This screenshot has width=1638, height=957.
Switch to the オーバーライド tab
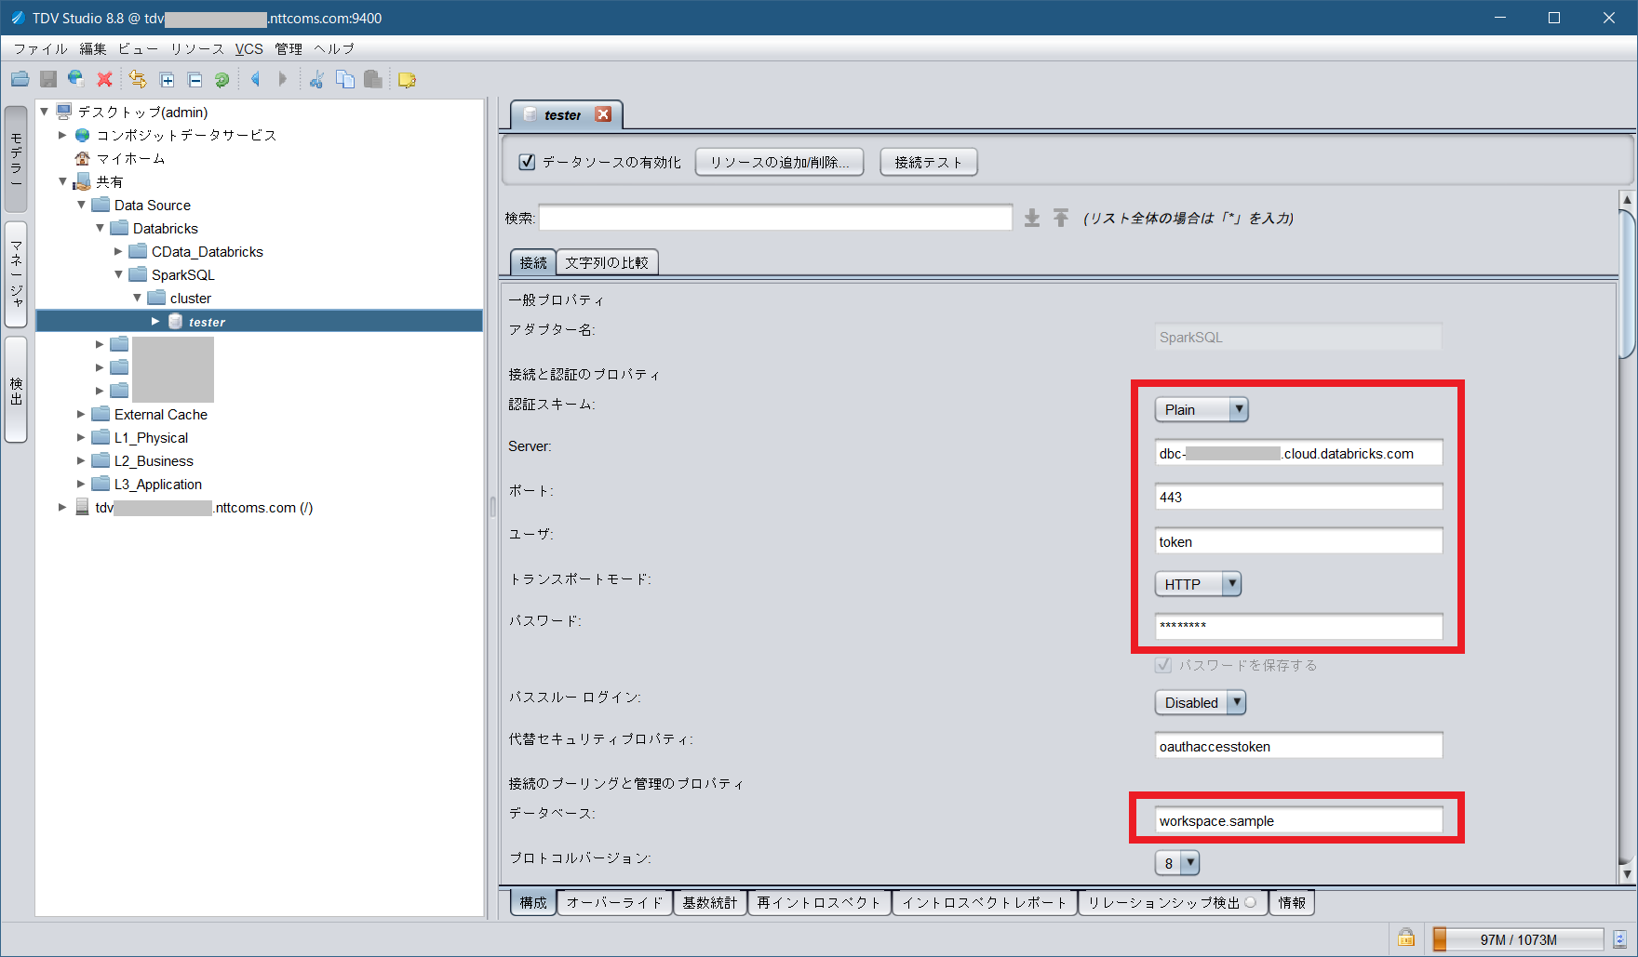coord(615,902)
